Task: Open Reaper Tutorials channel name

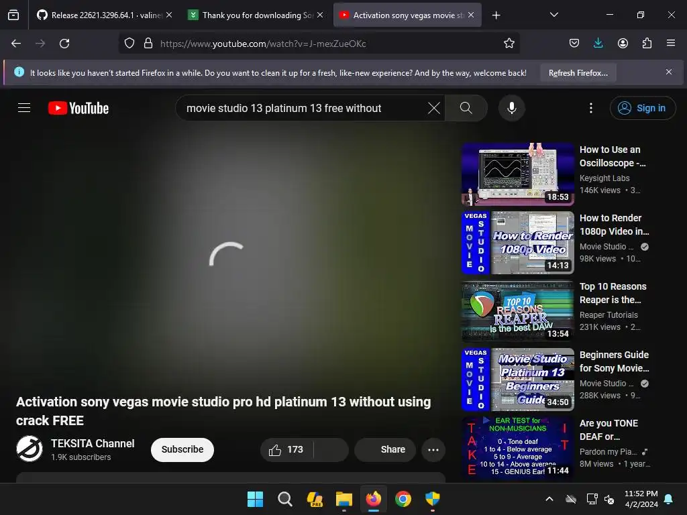Action: pyautogui.click(x=609, y=315)
